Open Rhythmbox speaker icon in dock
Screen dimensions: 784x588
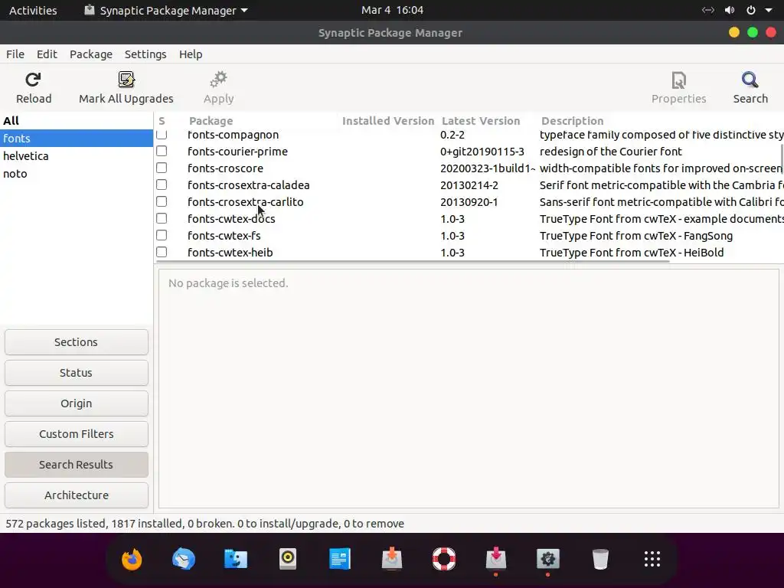(288, 559)
